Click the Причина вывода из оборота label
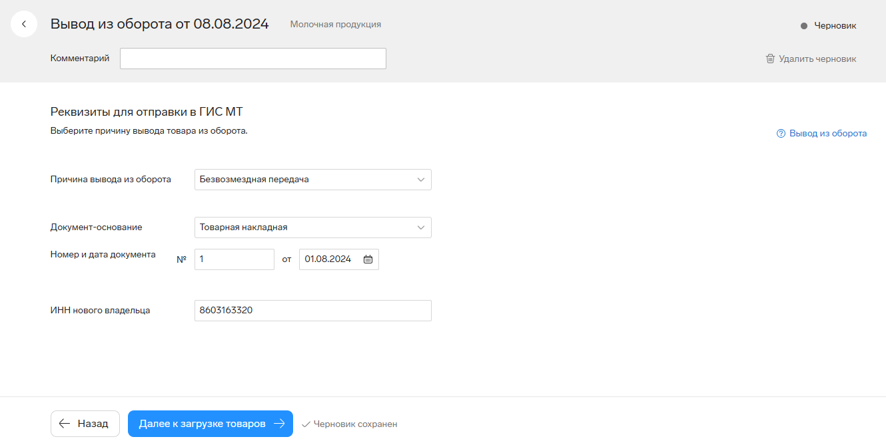Image resolution: width=886 pixels, height=447 pixels. [x=111, y=180]
